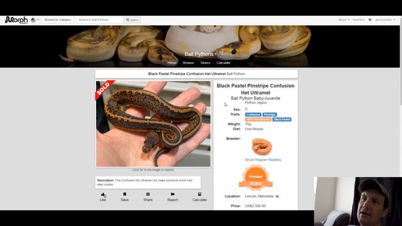Image resolution: width=402 pixels, height=226 pixels.
Task: Select the Pinstripe trait tag
Action: pyautogui.click(x=269, y=114)
